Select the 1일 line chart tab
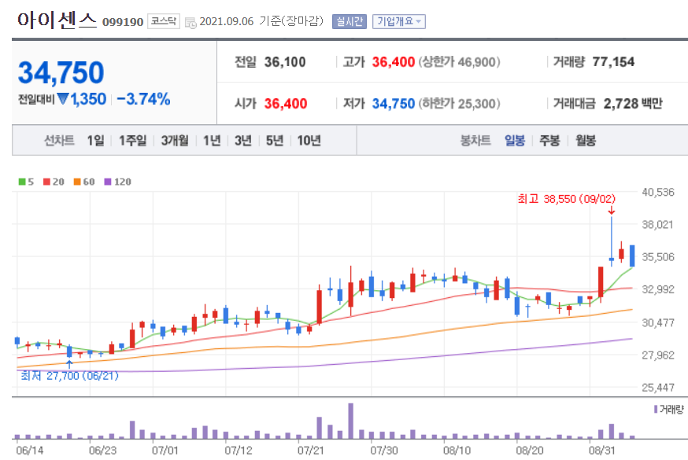The width and height of the screenshot is (688, 460). coord(96,141)
